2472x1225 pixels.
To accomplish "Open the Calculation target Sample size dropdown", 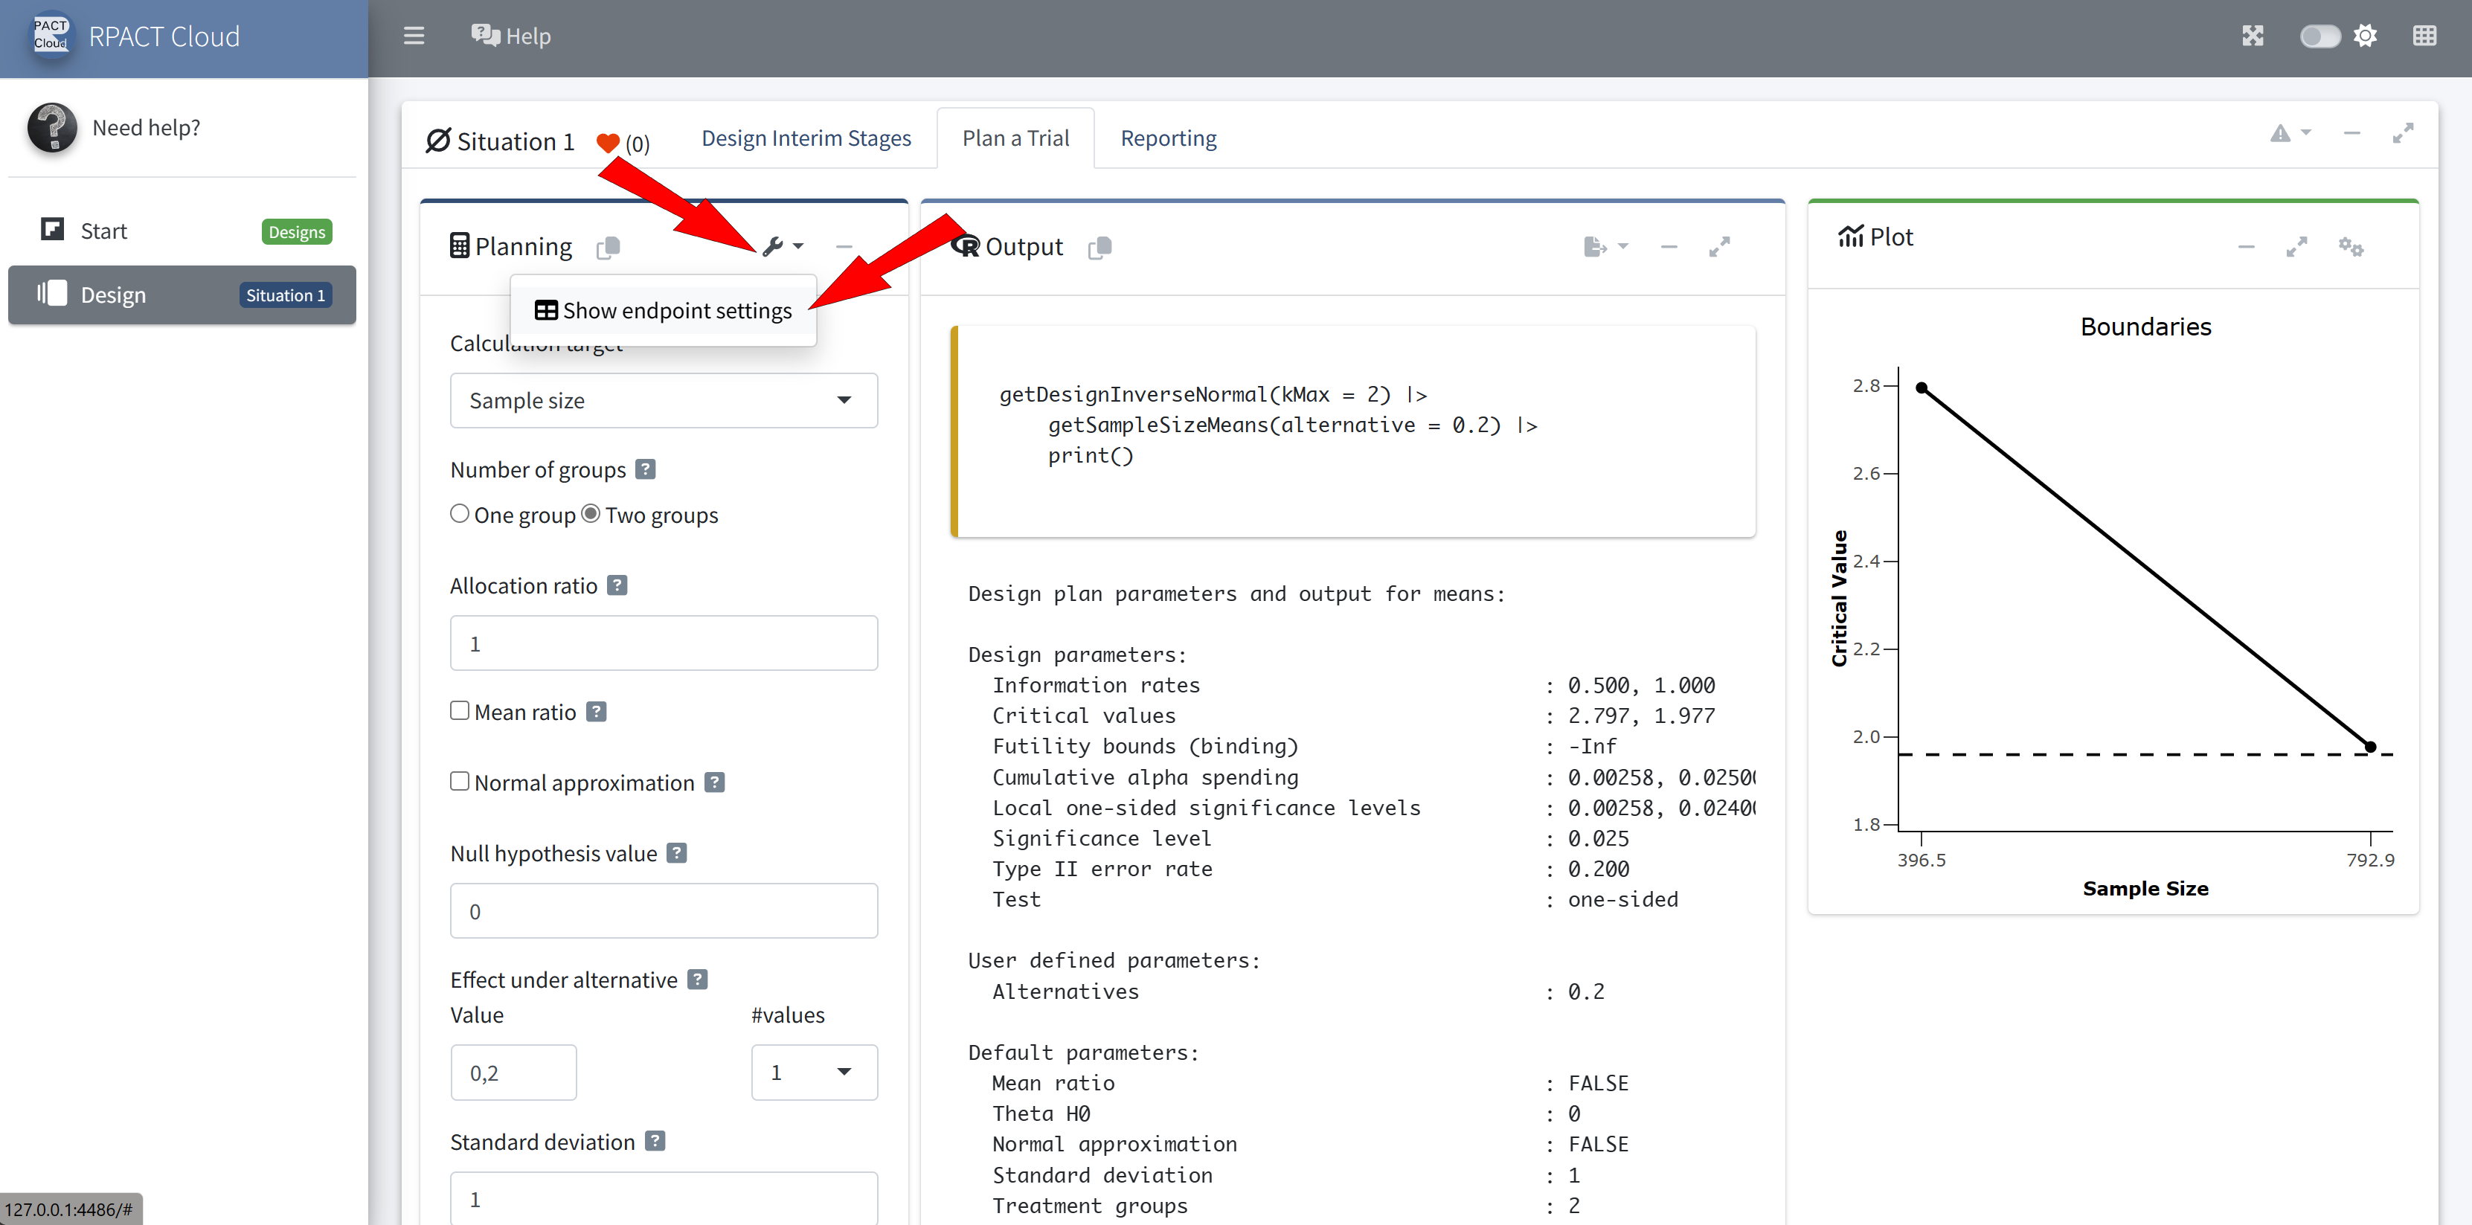I will pyautogui.click(x=663, y=400).
